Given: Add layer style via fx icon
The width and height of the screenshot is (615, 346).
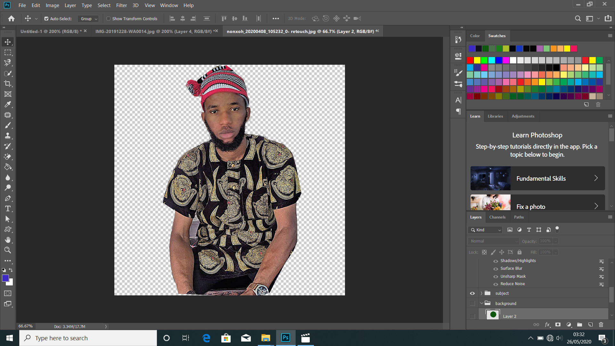Looking at the screenshot, I should [x=547, y=325].
